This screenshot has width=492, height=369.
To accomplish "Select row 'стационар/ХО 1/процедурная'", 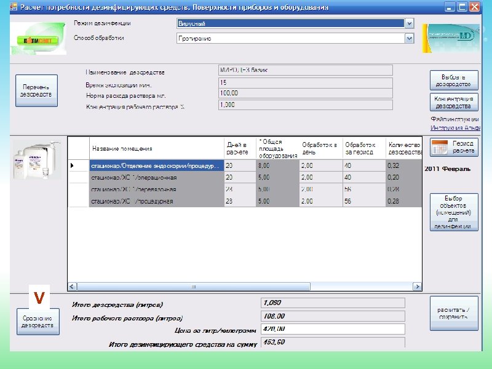I will point(157,201).
